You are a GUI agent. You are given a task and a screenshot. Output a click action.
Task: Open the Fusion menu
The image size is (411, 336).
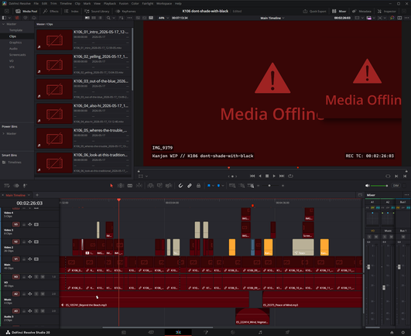coord(124,3)
